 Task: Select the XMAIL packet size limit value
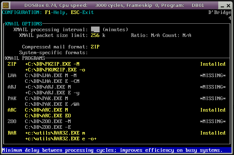[95, 35]
